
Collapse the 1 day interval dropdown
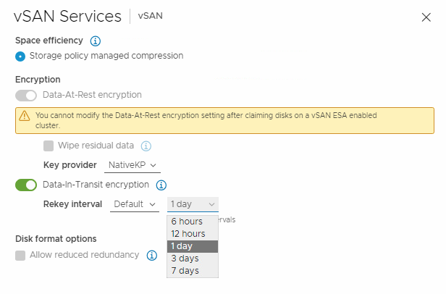coord(193,204)
